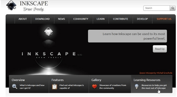Click 'Resources to help you get the most' text
177x97 pixels.
[x=154, y=87]
